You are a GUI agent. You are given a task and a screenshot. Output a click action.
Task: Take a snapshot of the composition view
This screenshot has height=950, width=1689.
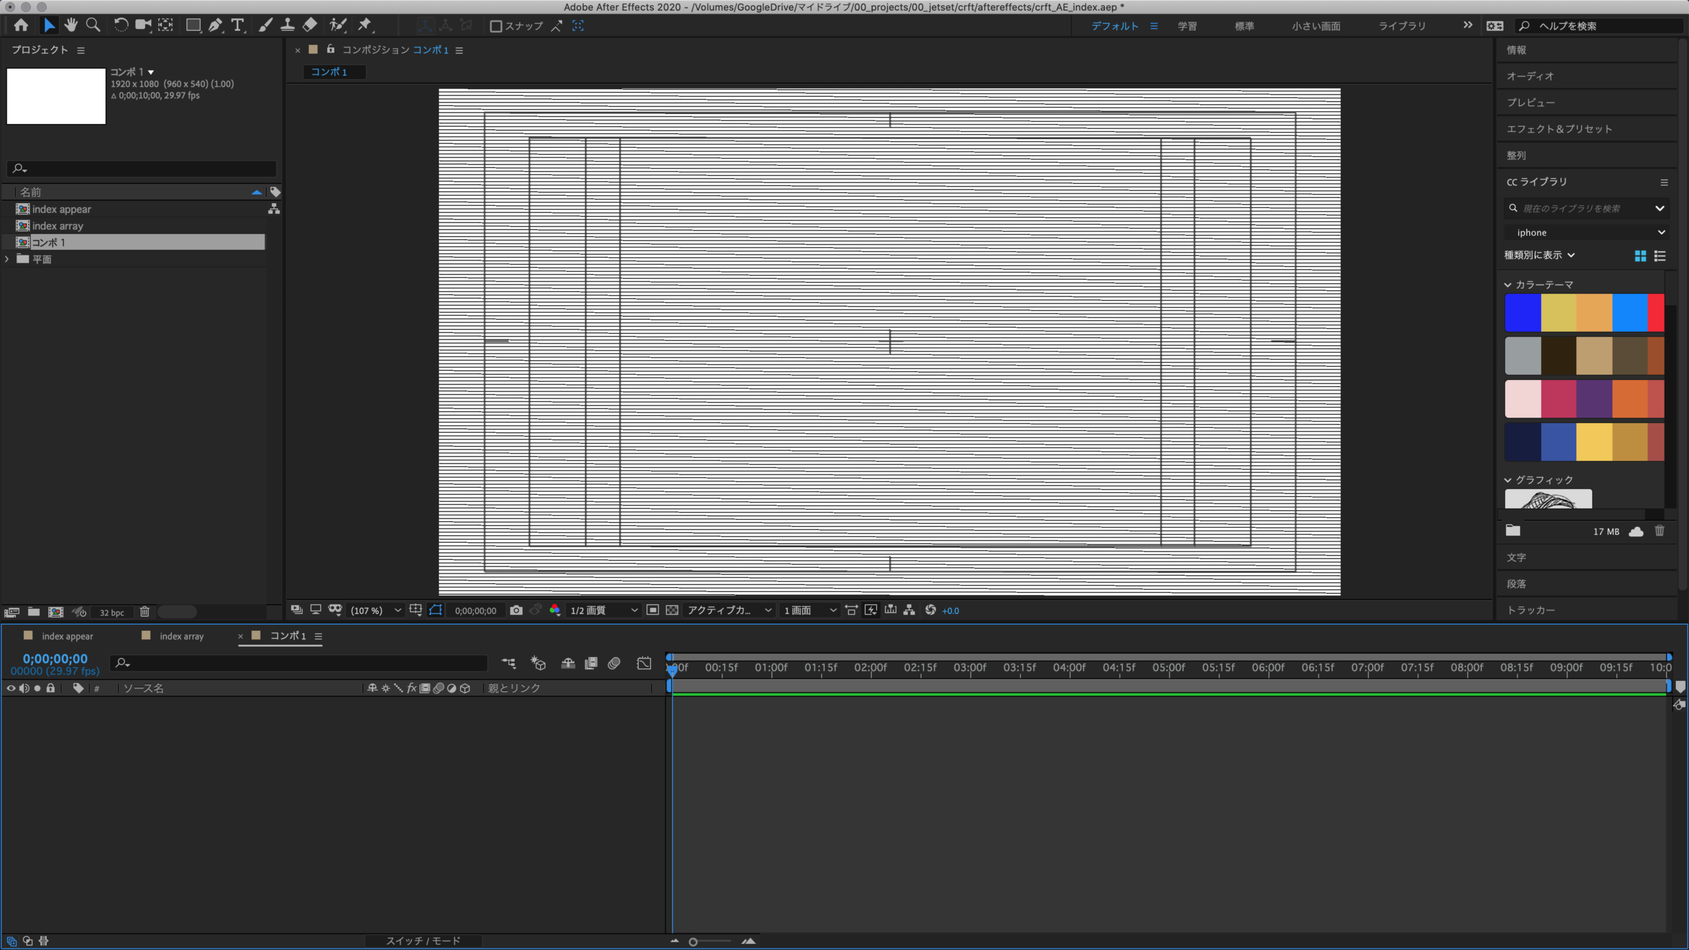click(517, 610)
